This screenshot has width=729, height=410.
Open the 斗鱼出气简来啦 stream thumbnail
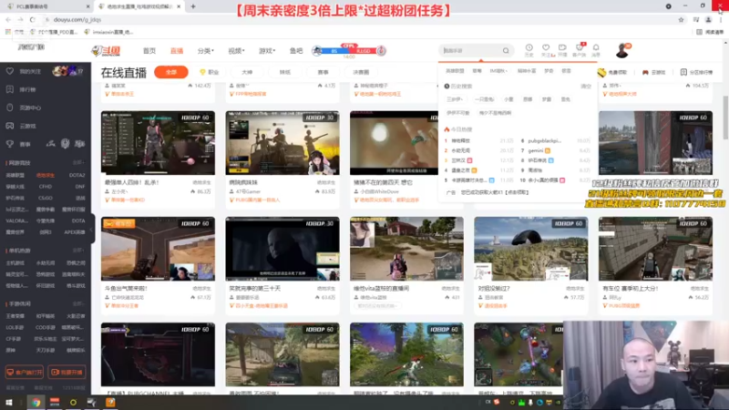click(158, 249)
